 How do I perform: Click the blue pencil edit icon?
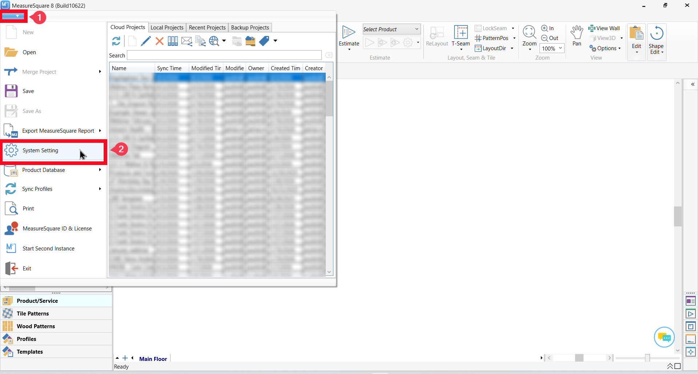pos(145,41)
